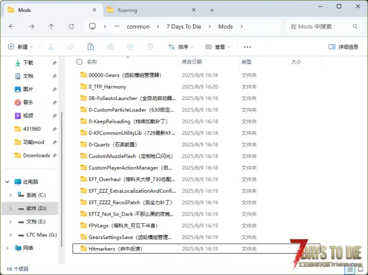Screen dimensions: 368x275
Task: Click the Share icon in toolbar
Action: (130, 47)
